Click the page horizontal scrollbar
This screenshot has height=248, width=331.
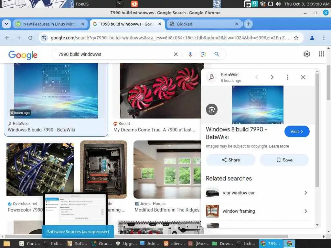click(146, 236)
